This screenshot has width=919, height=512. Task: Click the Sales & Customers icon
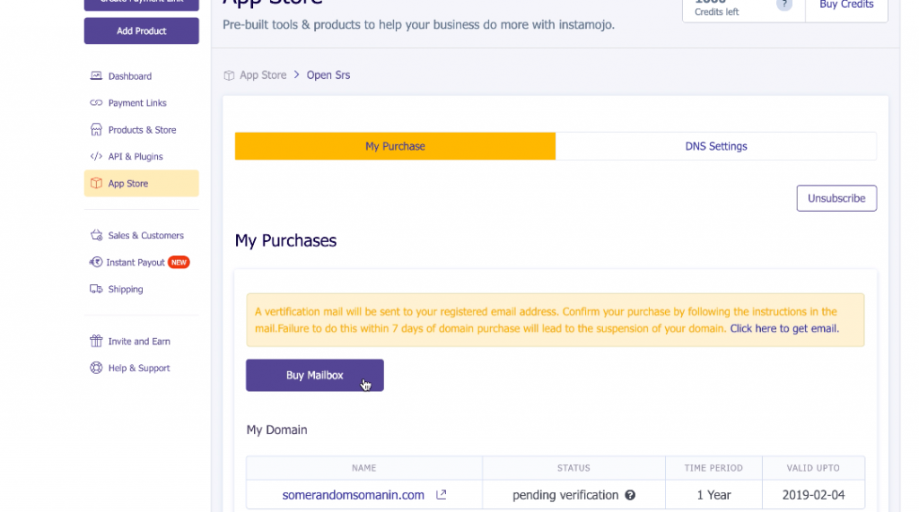pos(96,236)
